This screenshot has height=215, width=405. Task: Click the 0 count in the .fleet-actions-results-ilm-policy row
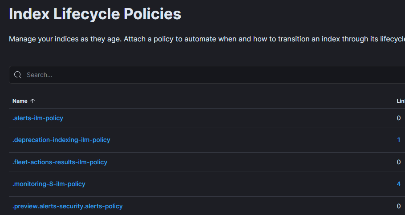click(x=399, y=162)
